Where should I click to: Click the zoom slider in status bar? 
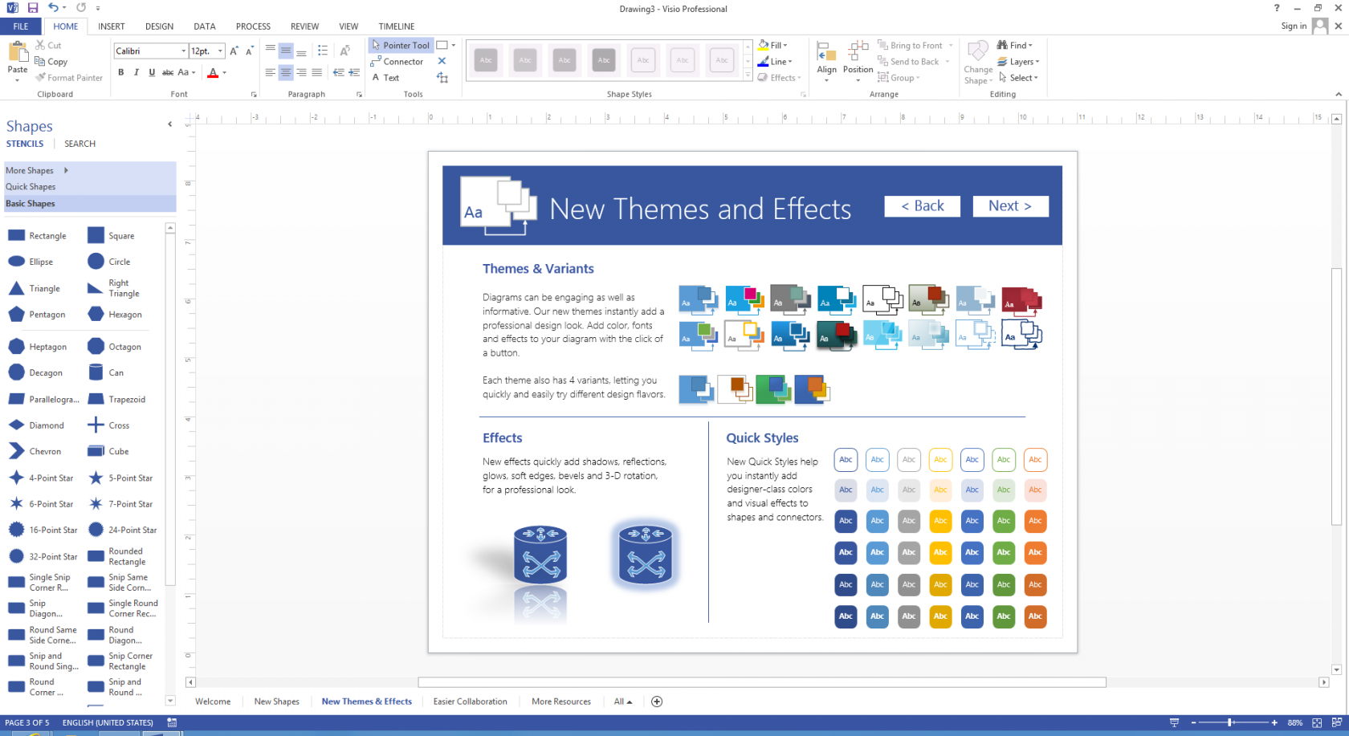click(1230, 722)
